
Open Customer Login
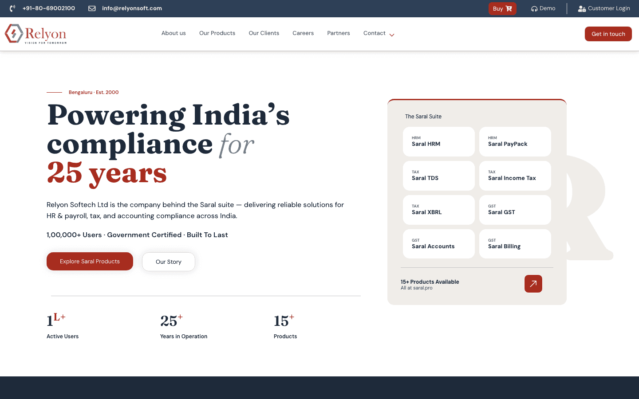pos(604,8)
